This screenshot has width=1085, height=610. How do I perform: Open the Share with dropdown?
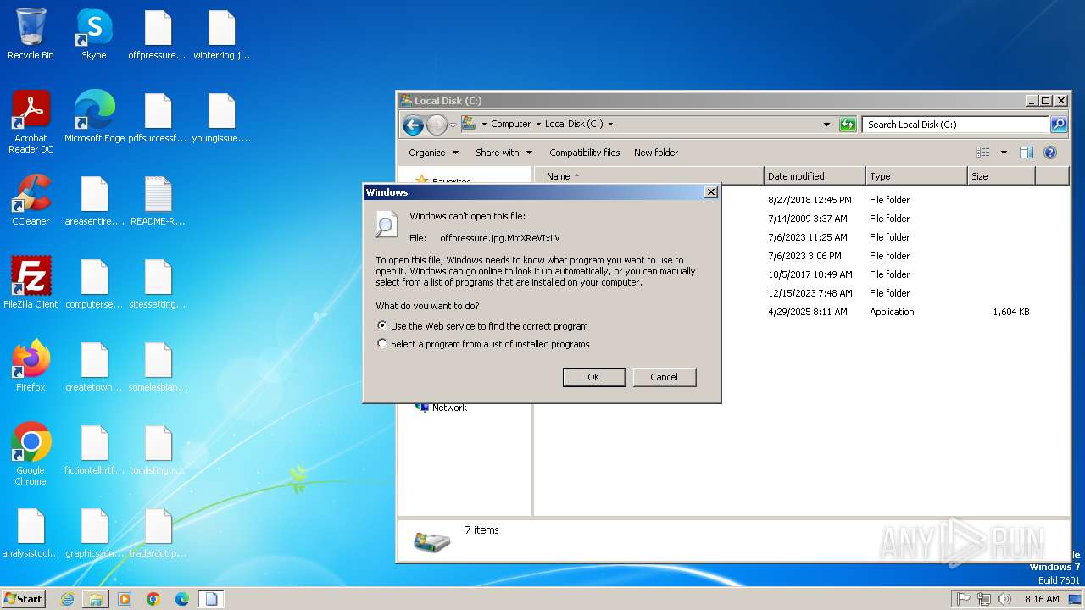click(504, 152)
